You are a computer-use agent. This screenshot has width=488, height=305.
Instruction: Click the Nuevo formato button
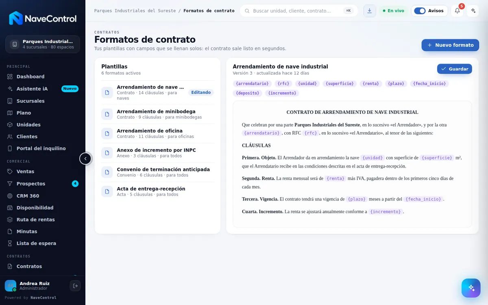[450, 45]
